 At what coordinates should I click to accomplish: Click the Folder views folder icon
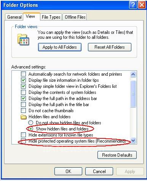tap(23, 40)
